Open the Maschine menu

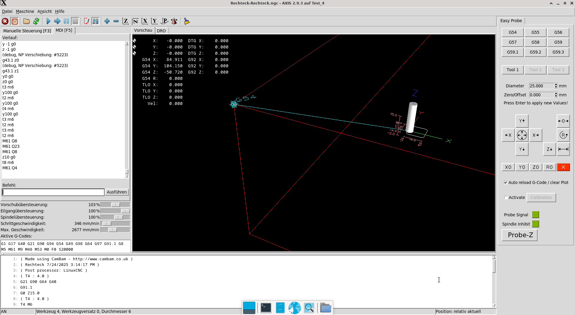(25, 11)
